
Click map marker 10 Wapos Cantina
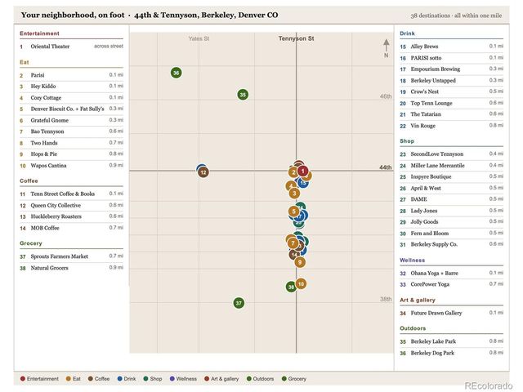(301, 284)
